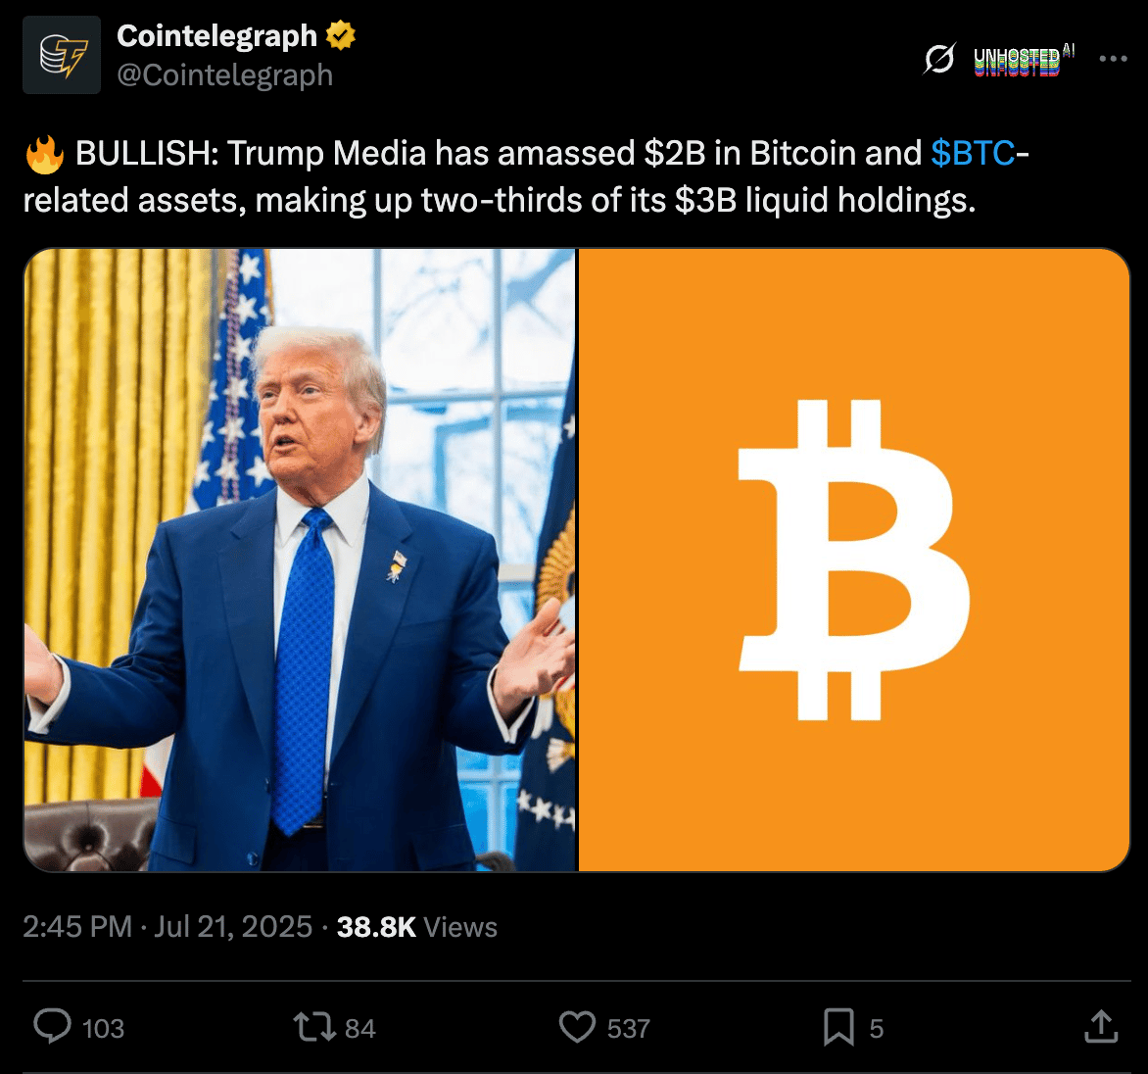
Task: Click the reply speech bubble icon
Action: coord(53,1026)
